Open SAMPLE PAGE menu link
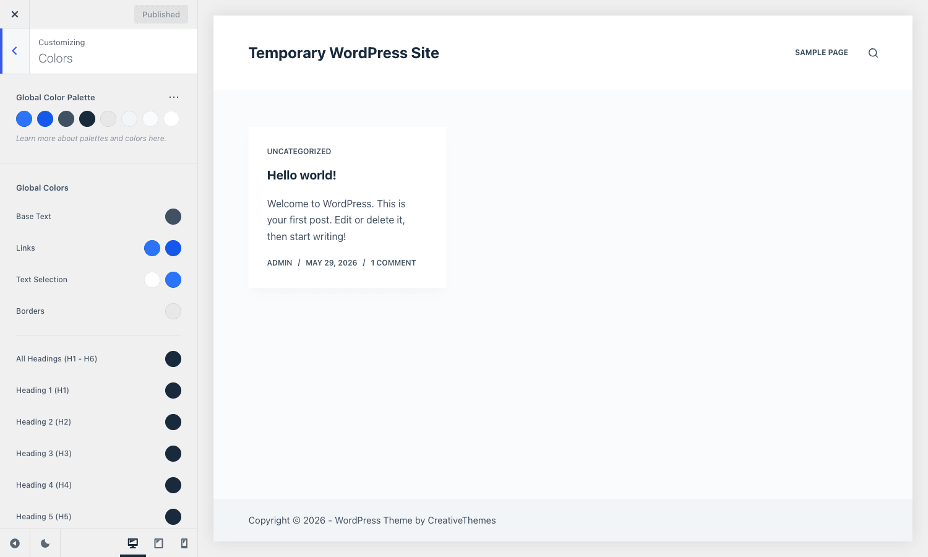 (x=822, y=53)
